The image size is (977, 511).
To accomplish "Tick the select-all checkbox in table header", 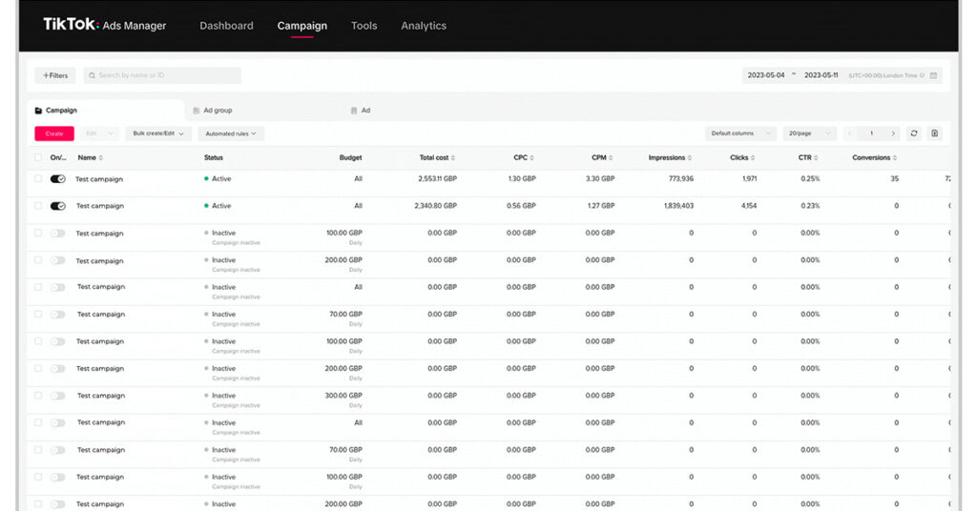I will pos(38,157).
